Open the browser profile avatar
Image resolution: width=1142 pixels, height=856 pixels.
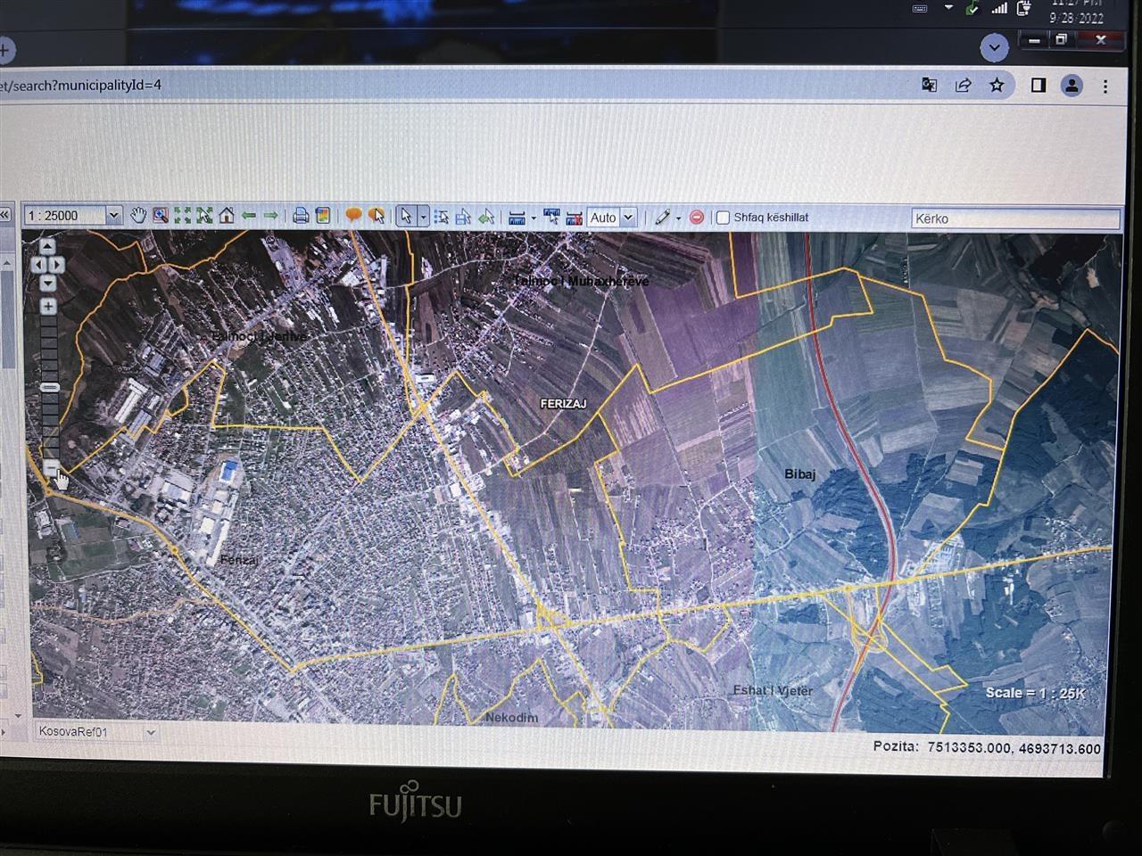1072,86
